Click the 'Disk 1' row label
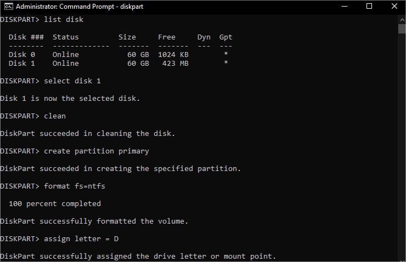The width and height of the screenshot is (406, 262). [22, 64]
